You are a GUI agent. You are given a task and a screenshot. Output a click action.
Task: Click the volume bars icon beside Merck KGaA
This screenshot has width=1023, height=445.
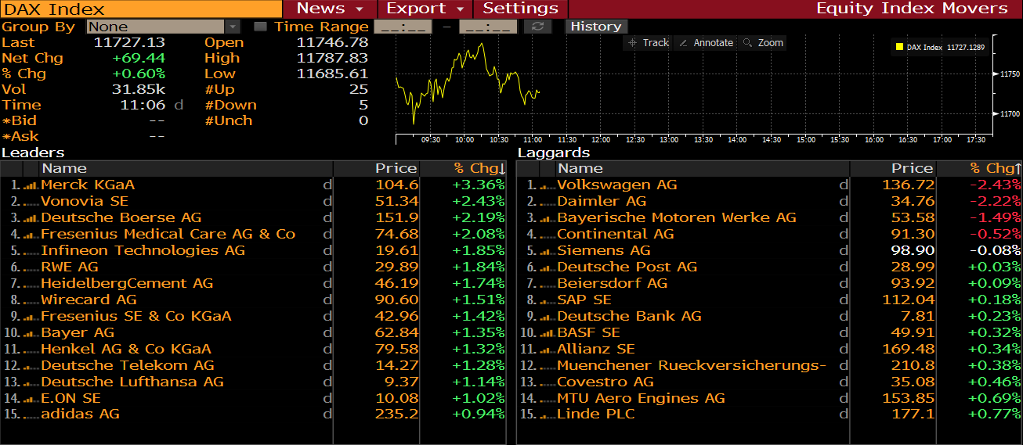[x=31, y=185]
